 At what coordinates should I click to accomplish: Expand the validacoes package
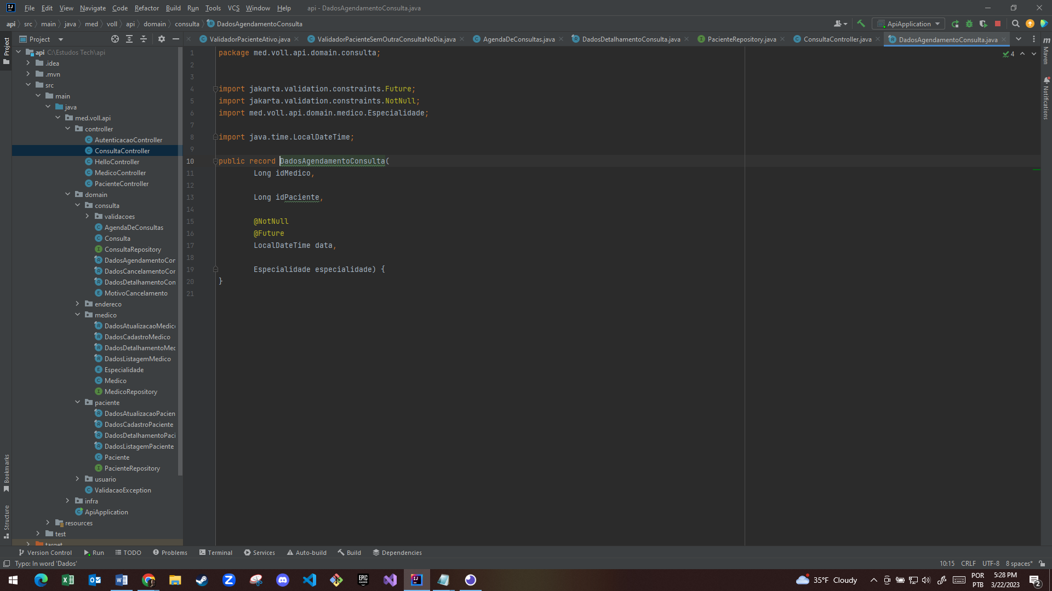(x=87, y=216)
